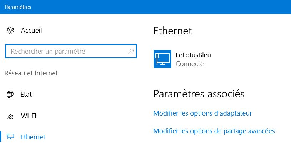Click the Ethernet page heading
The image size is (291, 145).
point(172,31)
